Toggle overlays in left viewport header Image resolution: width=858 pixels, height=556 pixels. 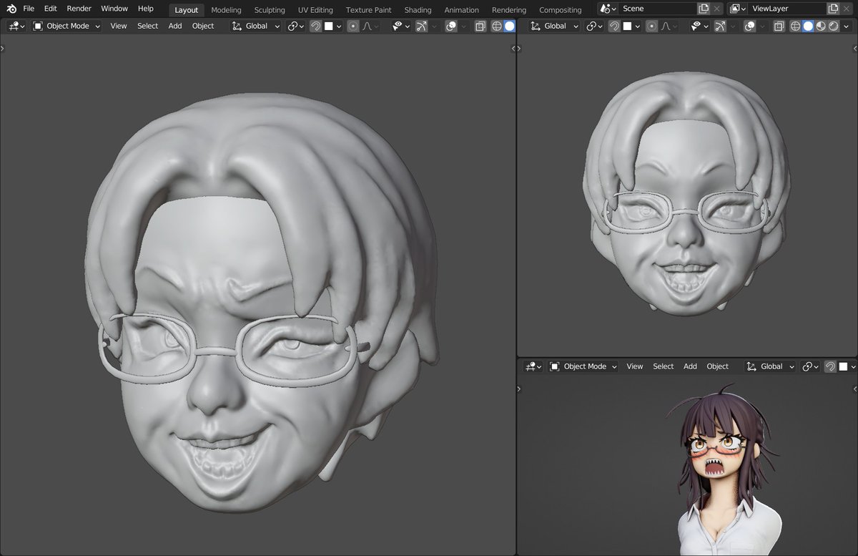[451, 26]
